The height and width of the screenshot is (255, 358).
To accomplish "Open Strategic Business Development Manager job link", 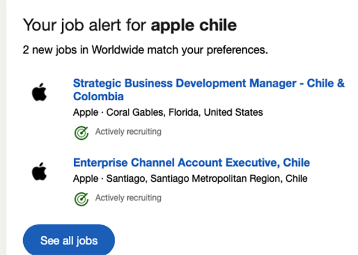I will click(209, 90).
